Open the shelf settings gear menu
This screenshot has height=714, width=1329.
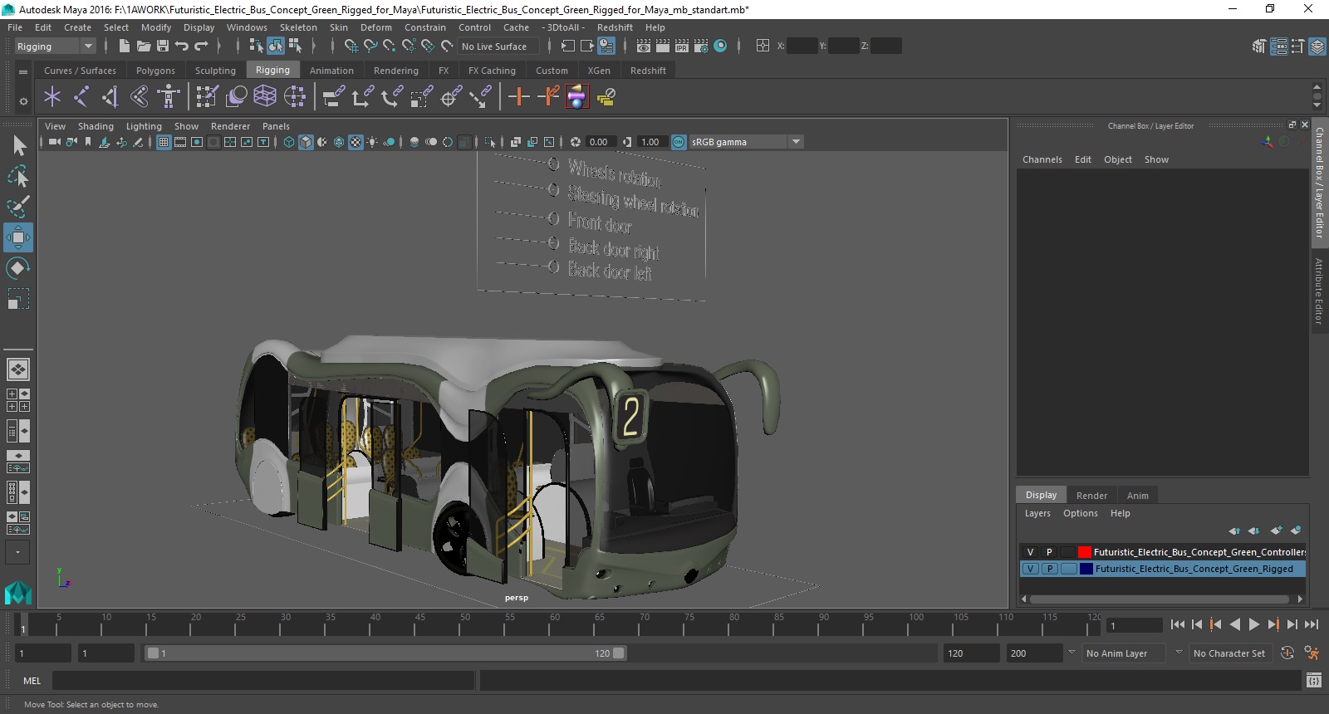click(x=23, y=101)
